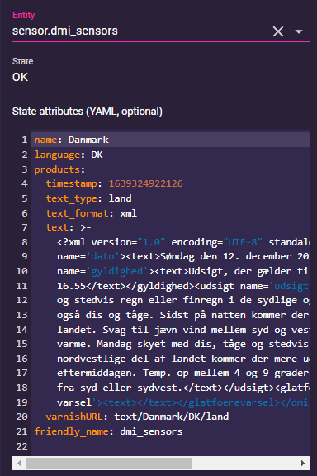Image resolution: width=317 pixels, height=476 pixels.
Task: Click the text: >- block scalar line
Action: 171,227
